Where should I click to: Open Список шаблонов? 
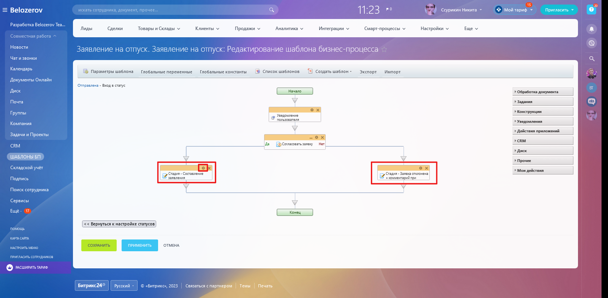coord(277,71)
